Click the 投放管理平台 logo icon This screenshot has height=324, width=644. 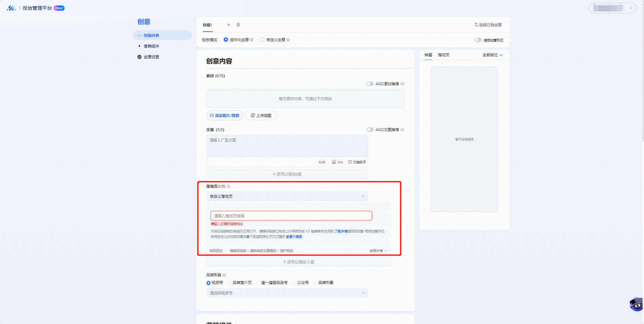click(11, 8)
